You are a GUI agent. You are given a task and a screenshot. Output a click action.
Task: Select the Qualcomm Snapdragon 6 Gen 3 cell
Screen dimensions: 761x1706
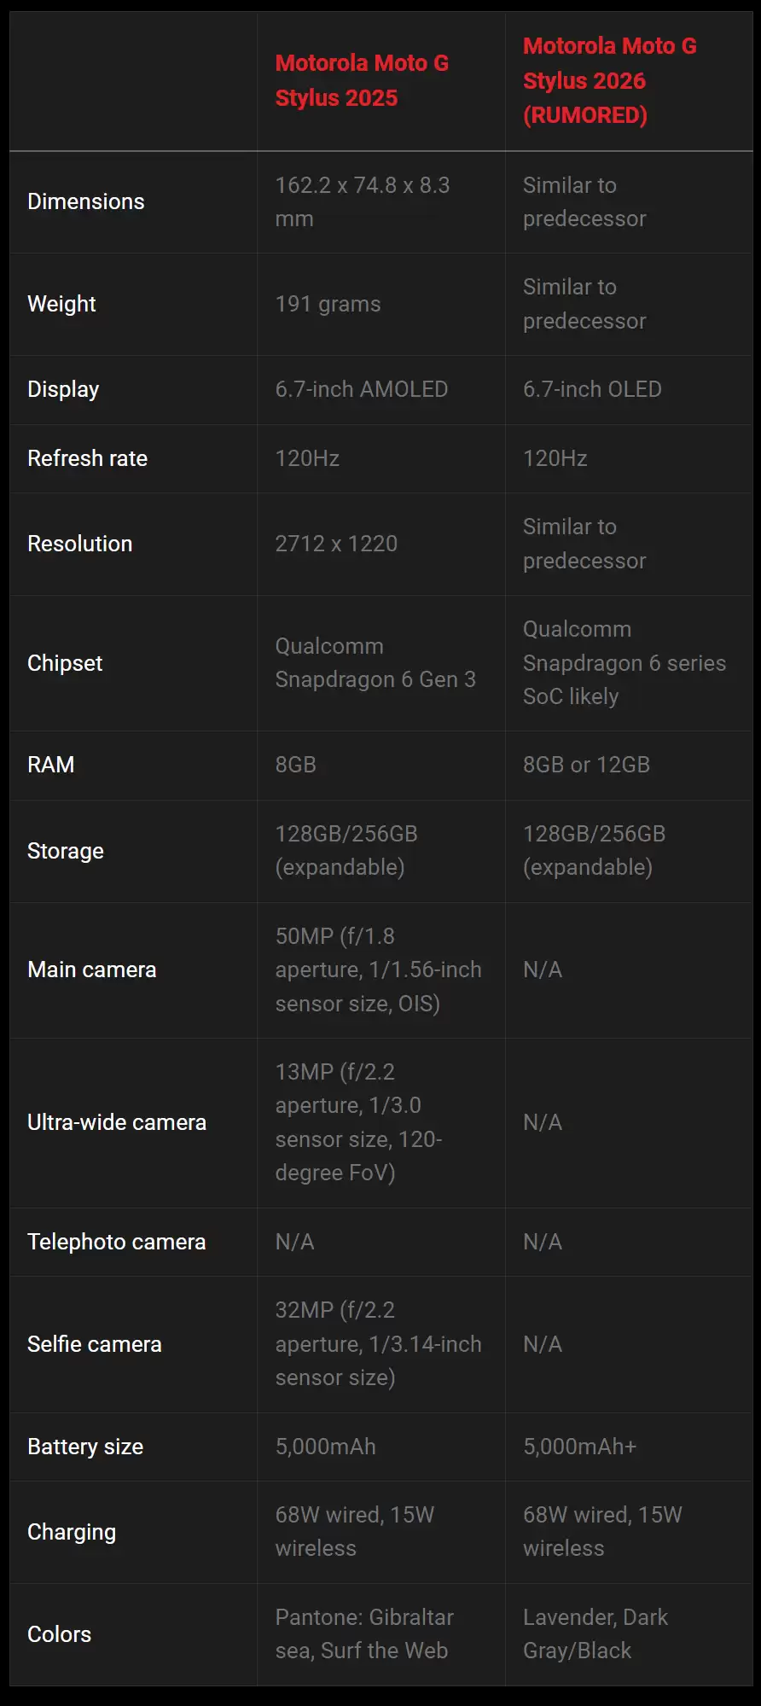click(x=375, y=663)
